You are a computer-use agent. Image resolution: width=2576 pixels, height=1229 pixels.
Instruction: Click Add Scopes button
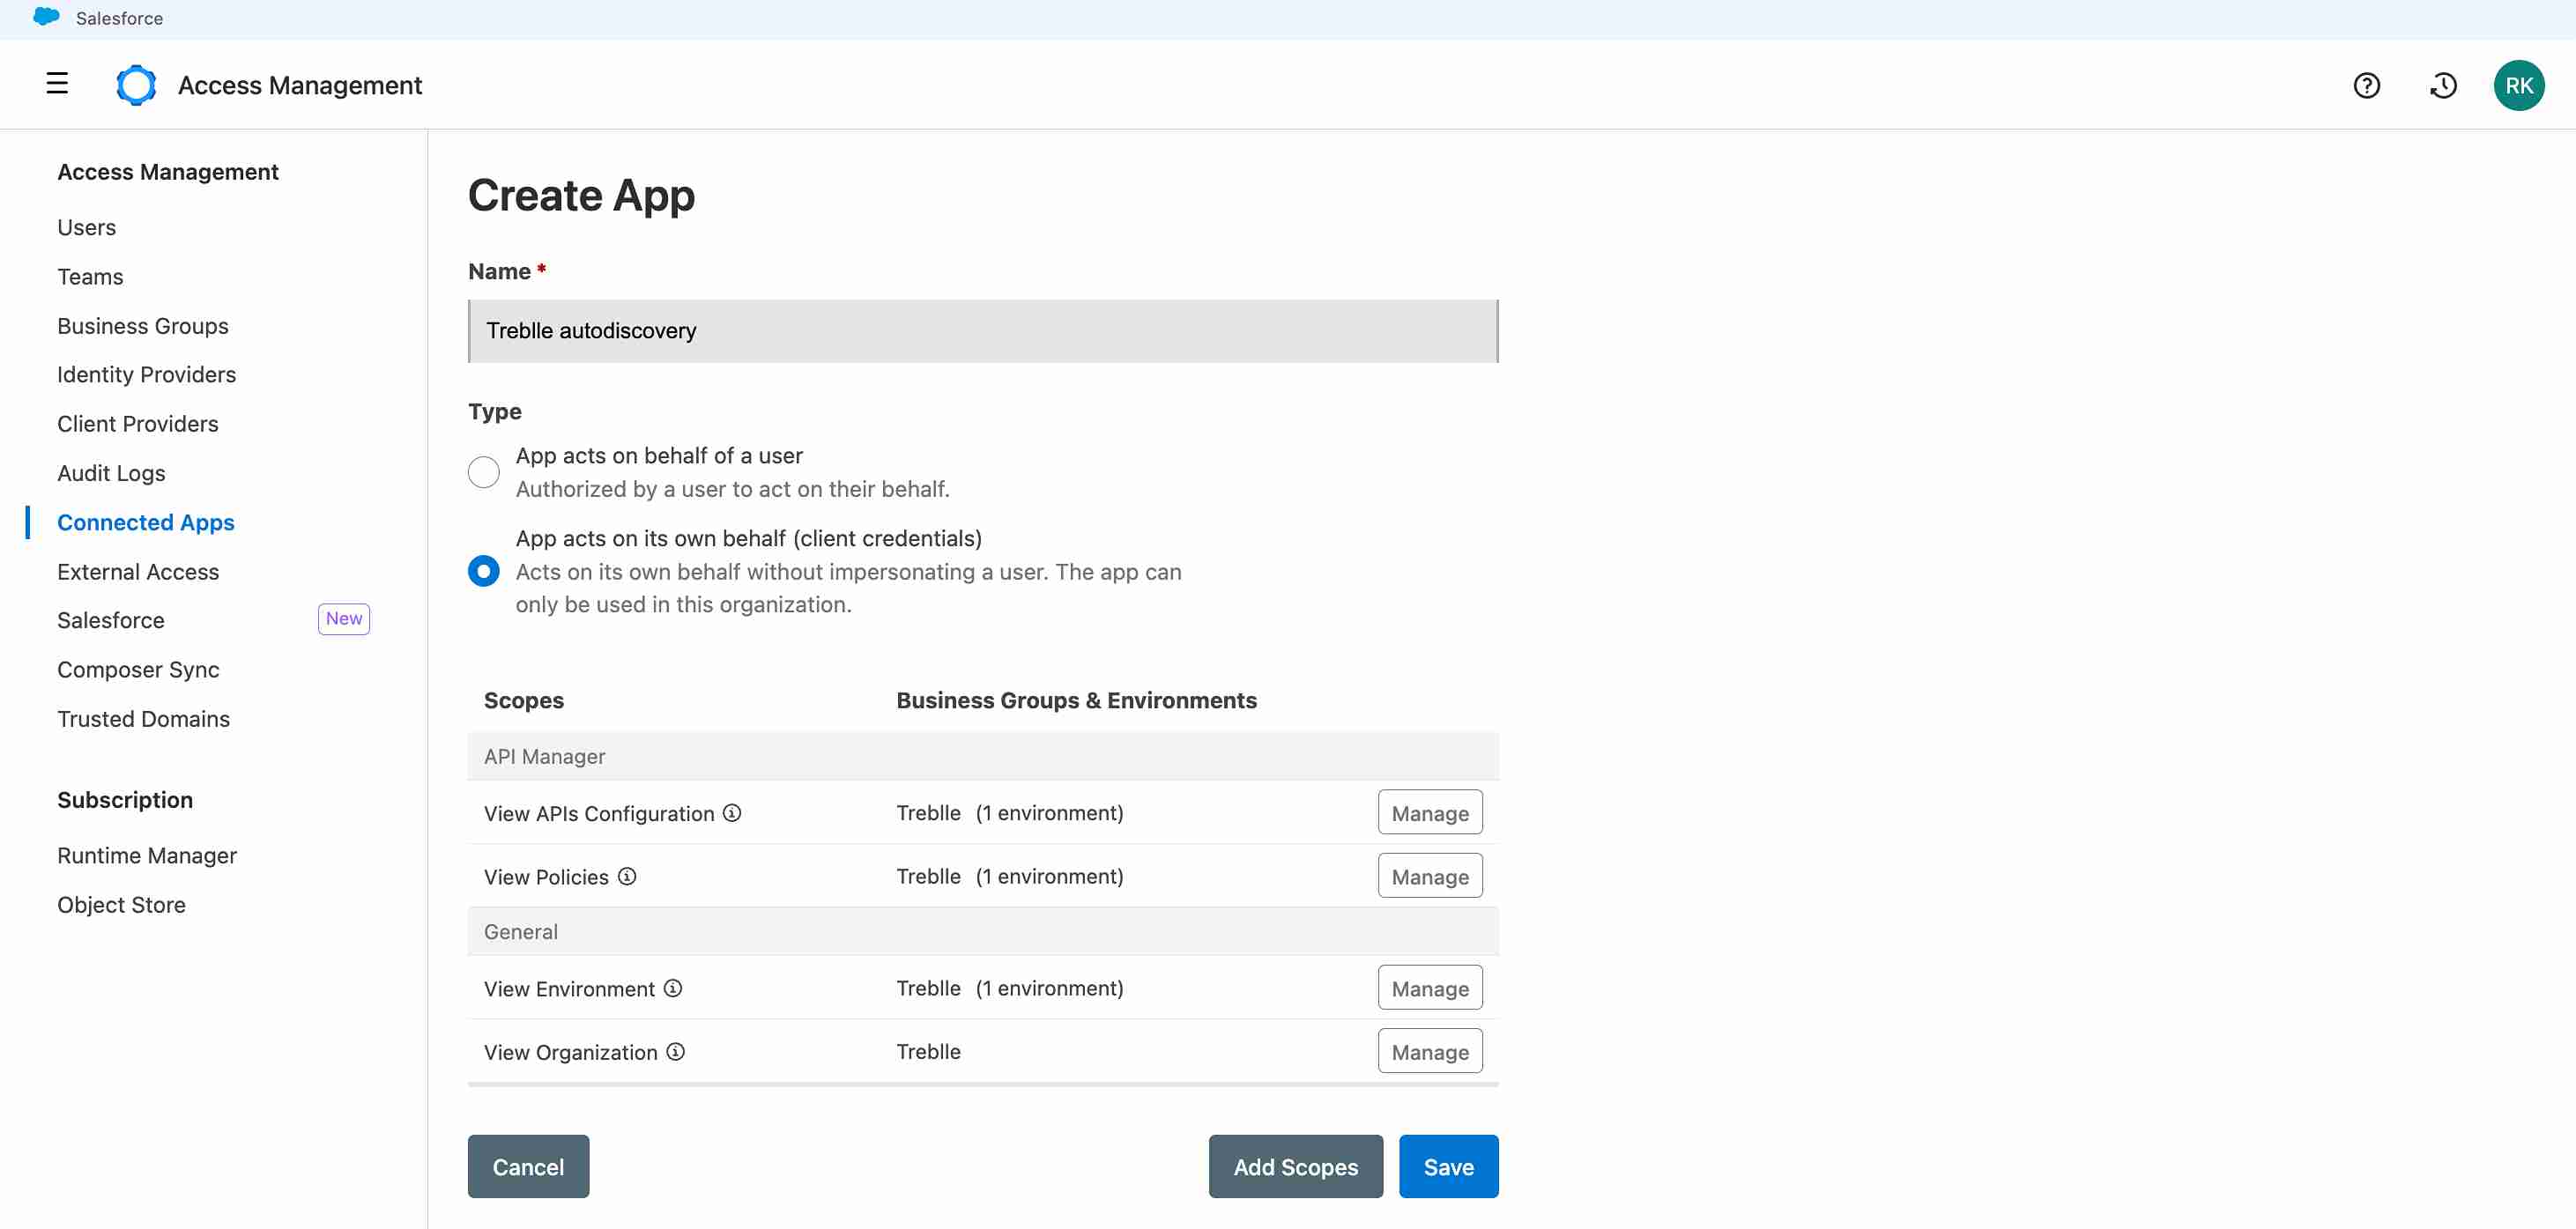coord(1295,1166)
